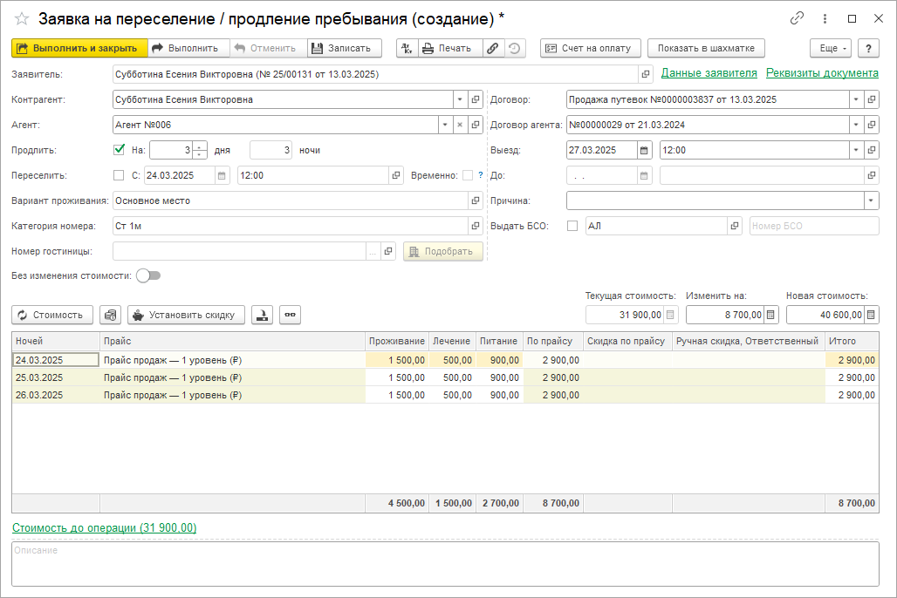The height and width of the screenshot is (598, 897).
Task: Add this form to favorites with the star icon
Action: (22, 18)
